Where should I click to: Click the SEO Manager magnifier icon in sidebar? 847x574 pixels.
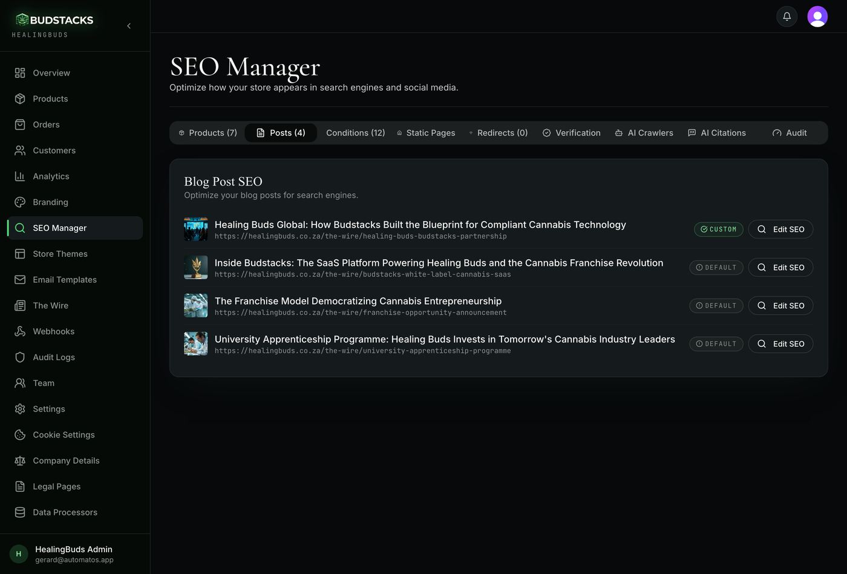point(20,228)
